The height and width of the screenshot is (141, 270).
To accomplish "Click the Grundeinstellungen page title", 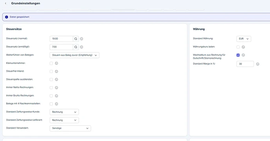I will point(25,3).
